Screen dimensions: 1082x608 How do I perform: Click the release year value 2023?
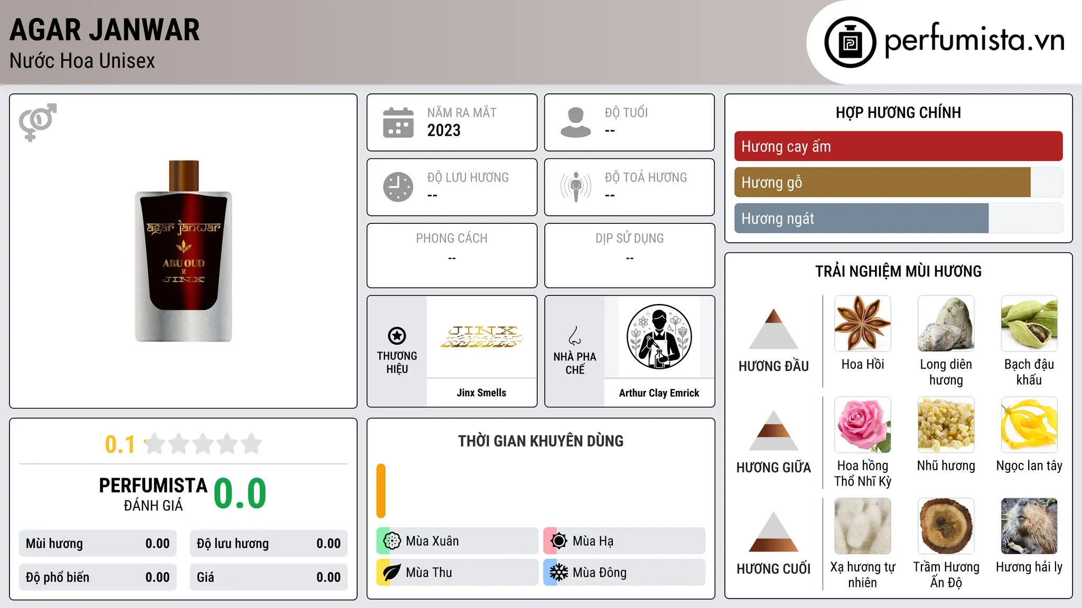444,130
